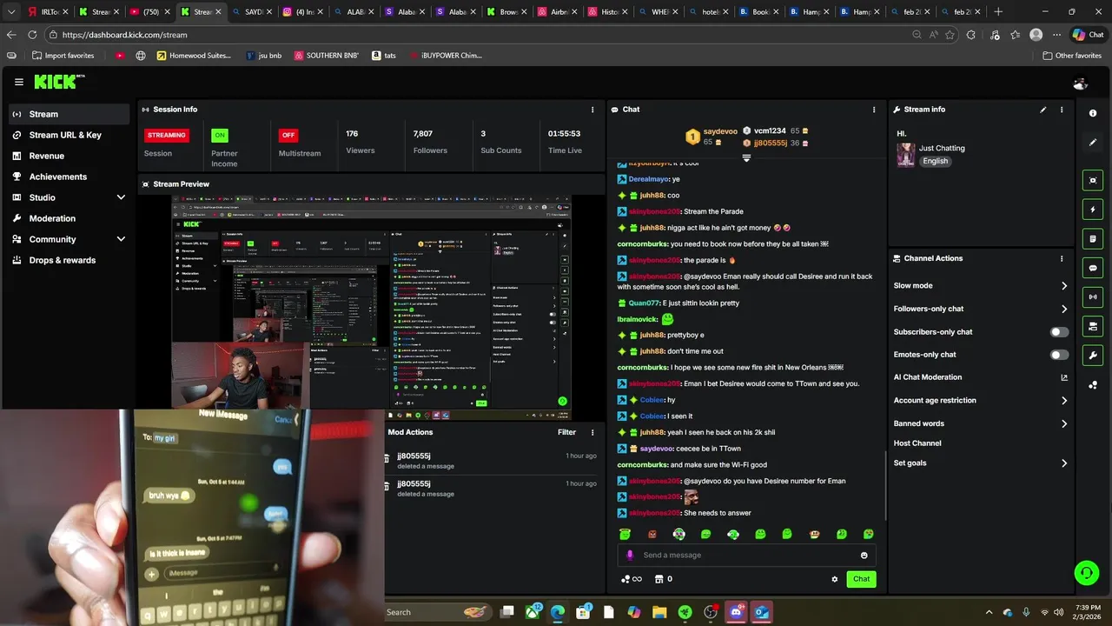
Task: Click the top jj805555j deleted message entry
Action: coord(493,461)
